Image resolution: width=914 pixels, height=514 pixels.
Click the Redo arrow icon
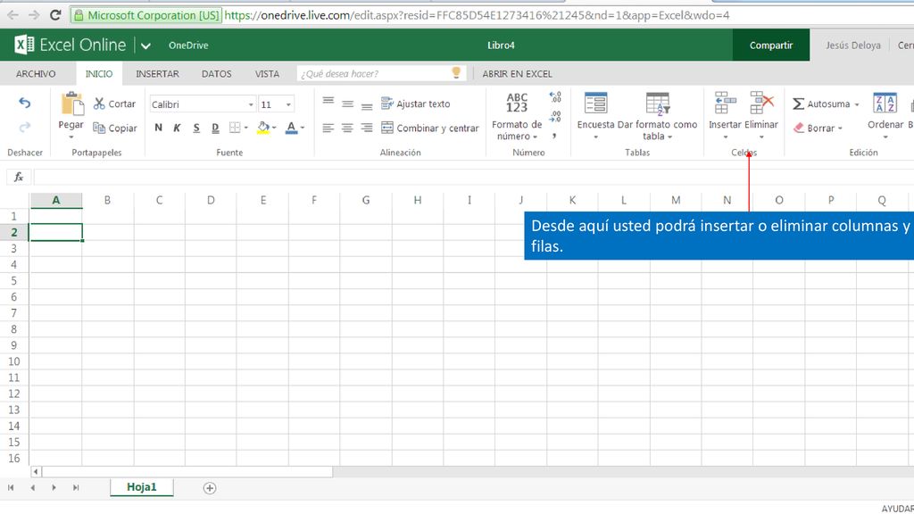coord(24,127)
